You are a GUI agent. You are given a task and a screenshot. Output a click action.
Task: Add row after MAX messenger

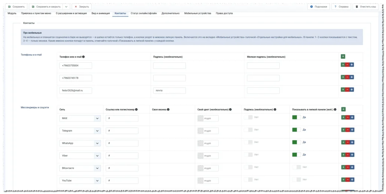point(343,117)
